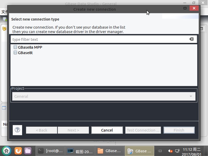Switch to GBase Data Studio taskbar item
The image size is (208, 156).
point(140,151)
